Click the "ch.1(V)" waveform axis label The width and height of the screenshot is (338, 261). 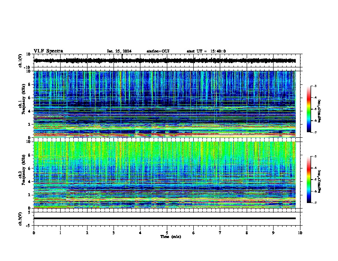[x=20, y=61]
